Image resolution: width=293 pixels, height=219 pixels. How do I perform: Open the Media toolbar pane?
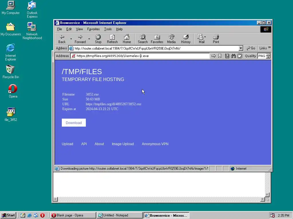tap(171, 39)
